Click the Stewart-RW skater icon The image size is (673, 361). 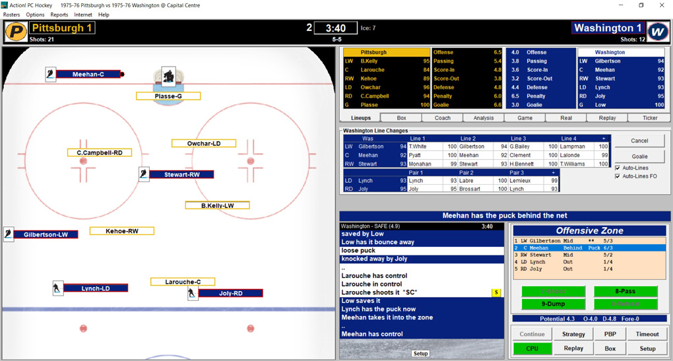[144, 174]
